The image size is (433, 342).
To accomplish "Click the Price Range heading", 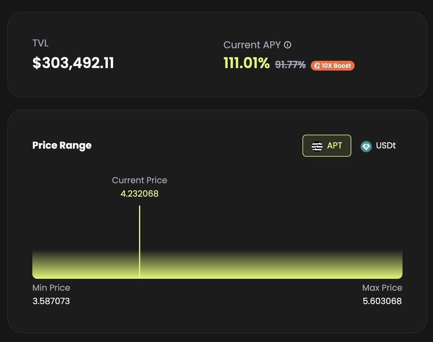I will point(62,145).
